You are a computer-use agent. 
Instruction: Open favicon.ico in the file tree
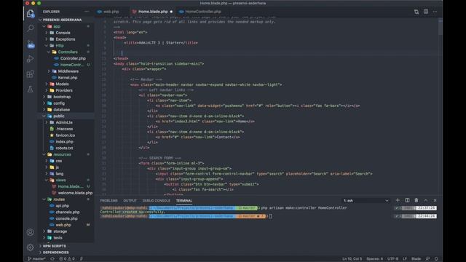[x=65, y=135]
